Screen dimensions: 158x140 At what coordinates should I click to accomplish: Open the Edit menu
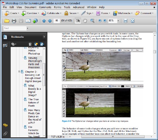tap(12, 7)
